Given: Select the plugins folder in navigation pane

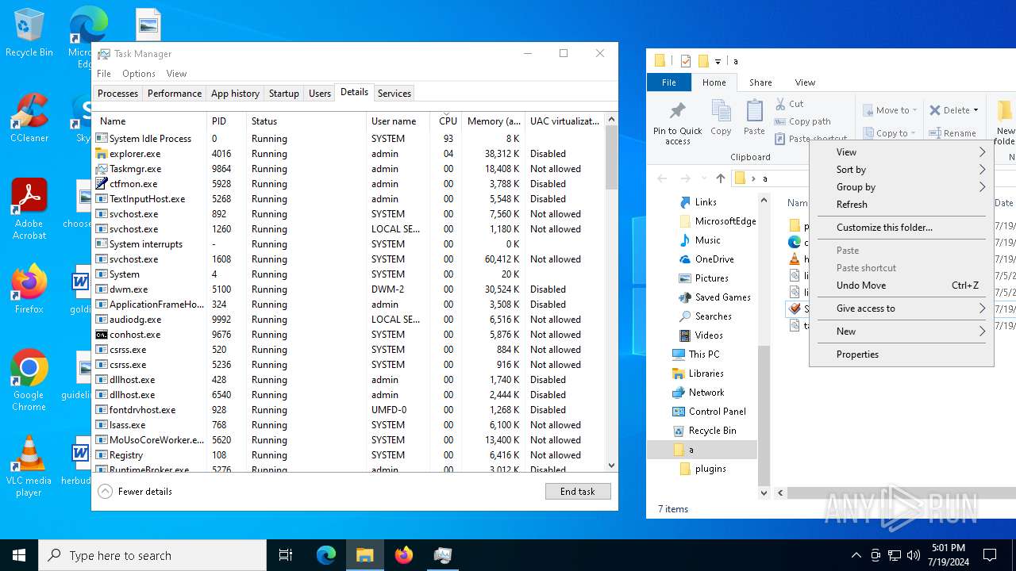Looking at the screenshot, I should point(703,469).
